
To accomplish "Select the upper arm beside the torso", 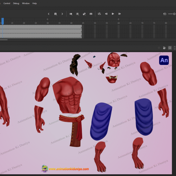I will click(x=43, y=89).
